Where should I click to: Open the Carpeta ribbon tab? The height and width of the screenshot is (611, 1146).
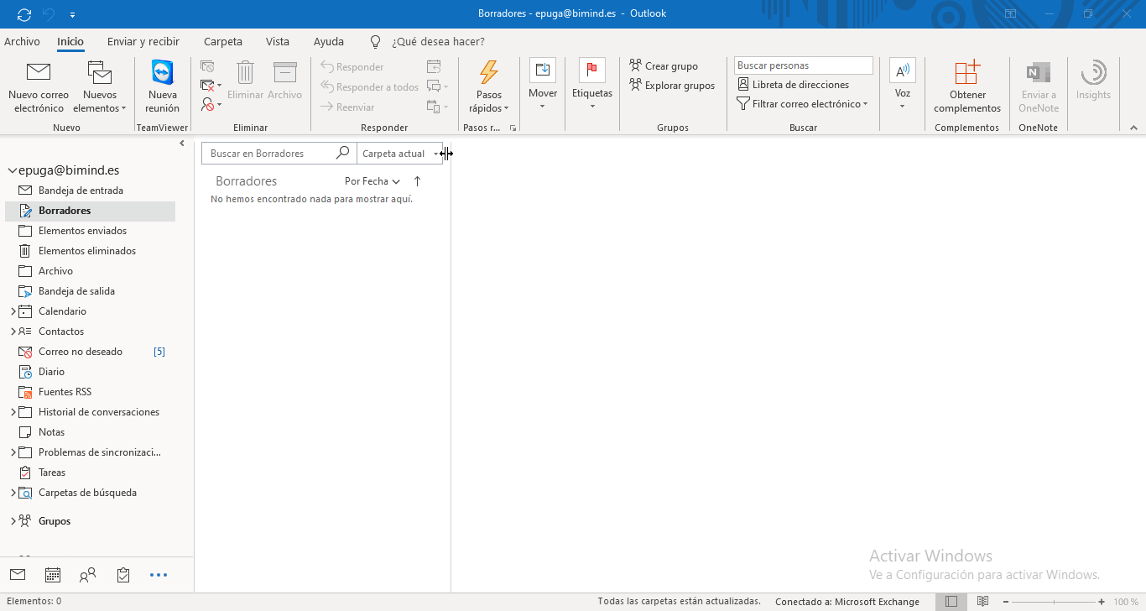click(223, 41)
